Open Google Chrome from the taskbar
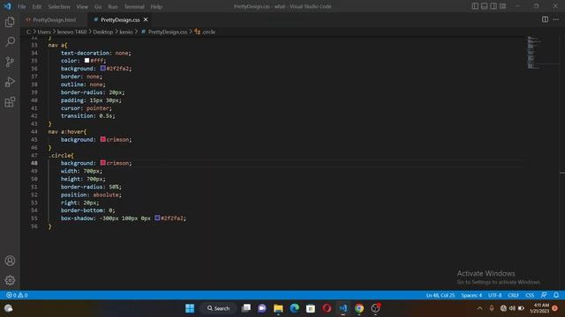The height and width of the screenshot is (317, 565). (x=359, y=308)
